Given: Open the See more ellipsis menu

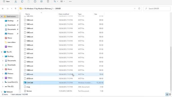Looking at the screenshot, I should coord(70,1).
